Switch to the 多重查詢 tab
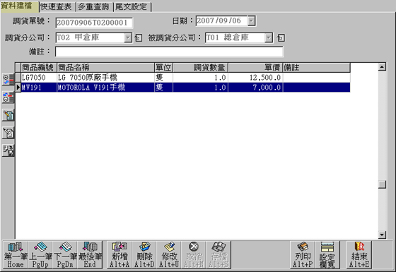 pos(94,6)
